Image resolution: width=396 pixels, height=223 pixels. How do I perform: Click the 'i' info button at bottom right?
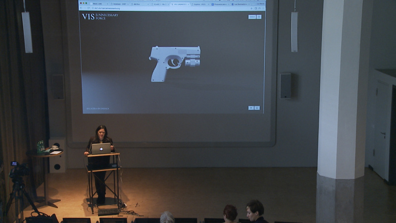tap(257, 108)
